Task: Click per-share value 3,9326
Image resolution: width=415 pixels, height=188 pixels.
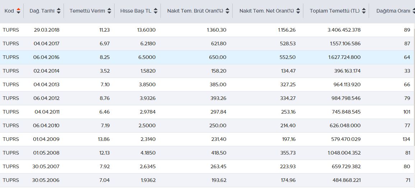Action: click(x=148, y=98)
